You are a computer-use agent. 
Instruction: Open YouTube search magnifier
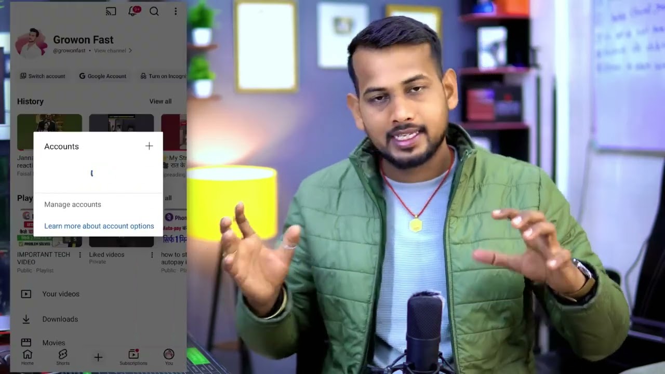[x=154, y=11]
